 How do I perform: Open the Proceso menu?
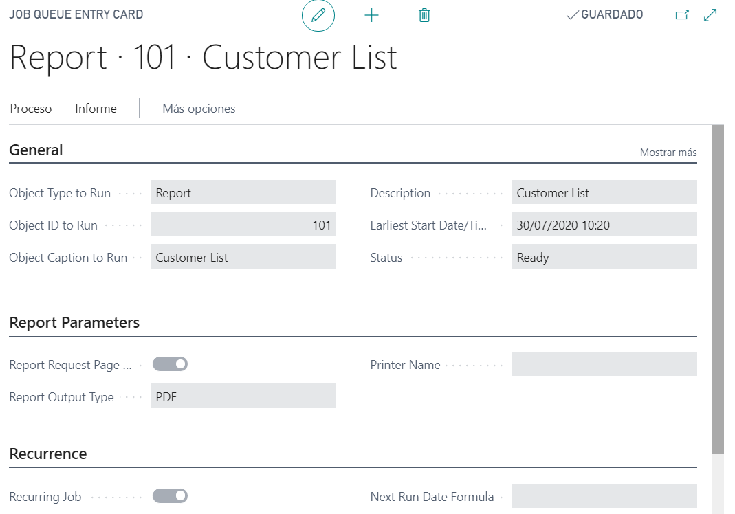(x=31, y=109)
